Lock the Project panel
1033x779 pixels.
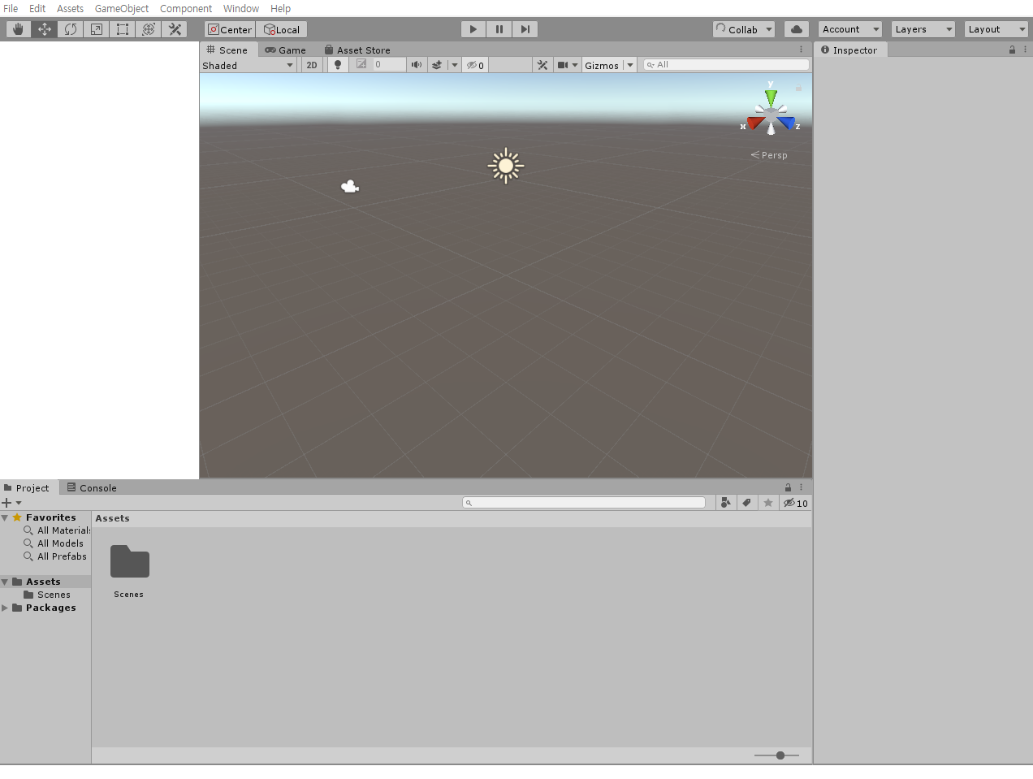click(x=788, y=487)
